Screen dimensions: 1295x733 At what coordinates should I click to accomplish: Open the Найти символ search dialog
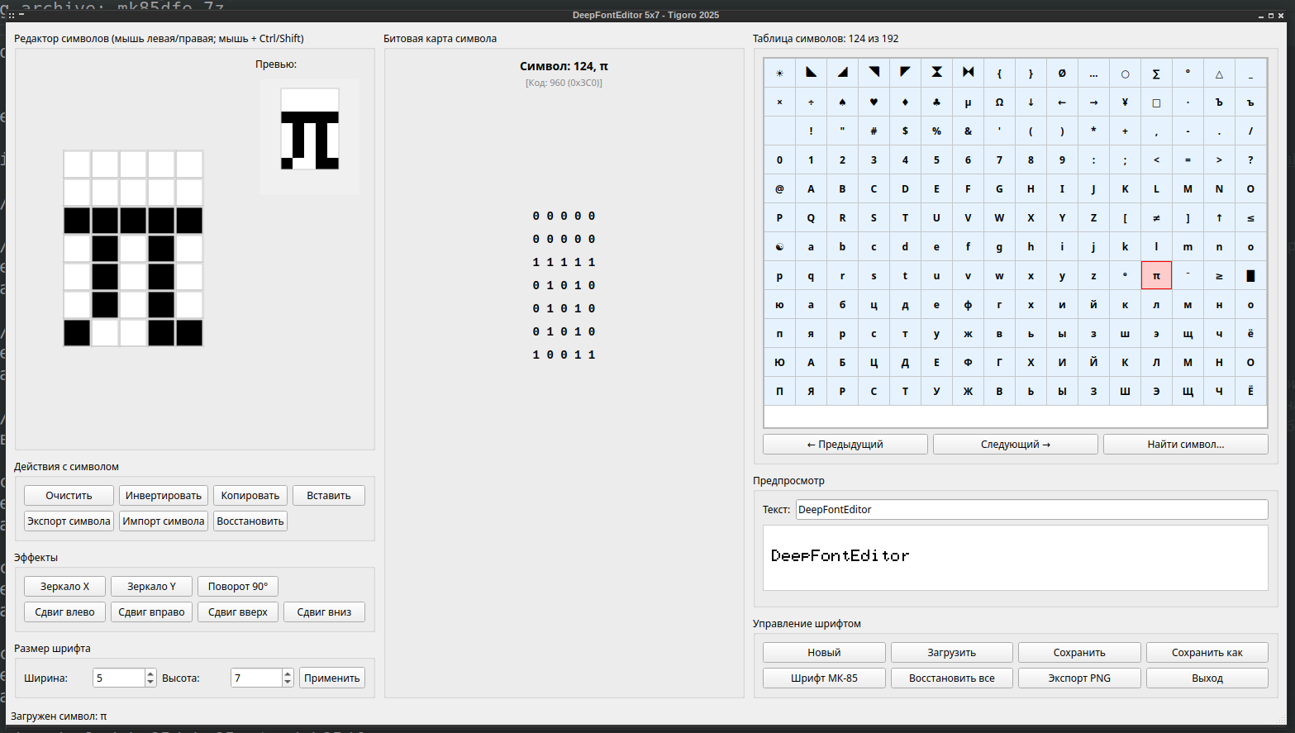coord(1185,445)
